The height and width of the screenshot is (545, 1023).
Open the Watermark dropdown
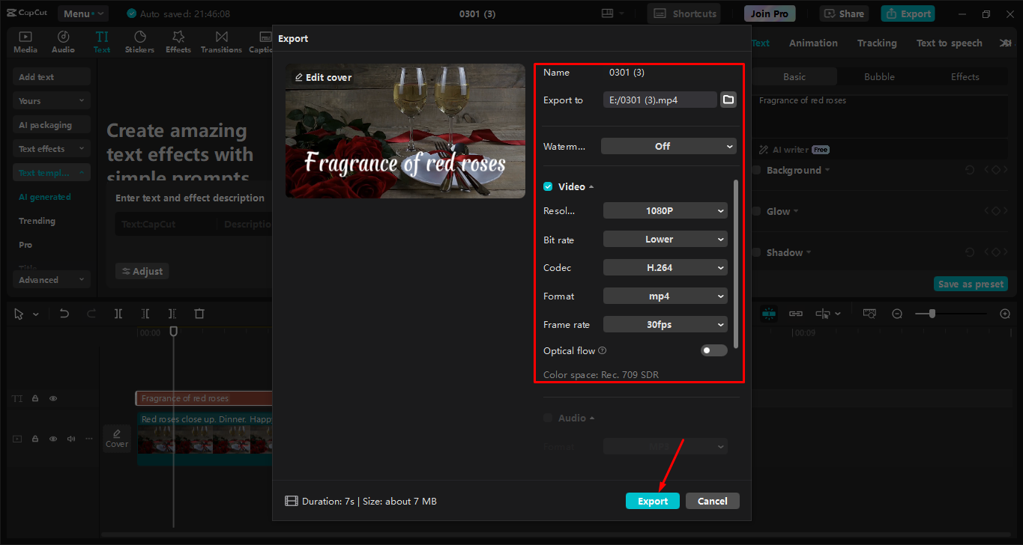click(x=668, y=146)
